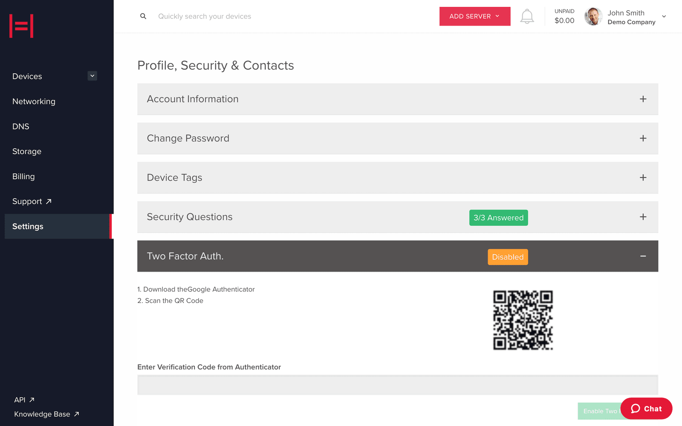Go to Networking in the sidebar

tap(34, 101)
